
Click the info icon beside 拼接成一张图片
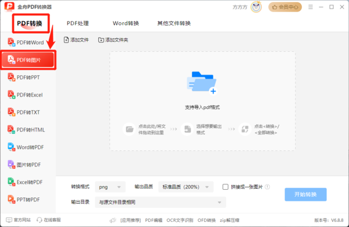[268, 187]
